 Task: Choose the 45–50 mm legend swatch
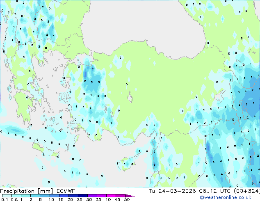pos(121,196)
